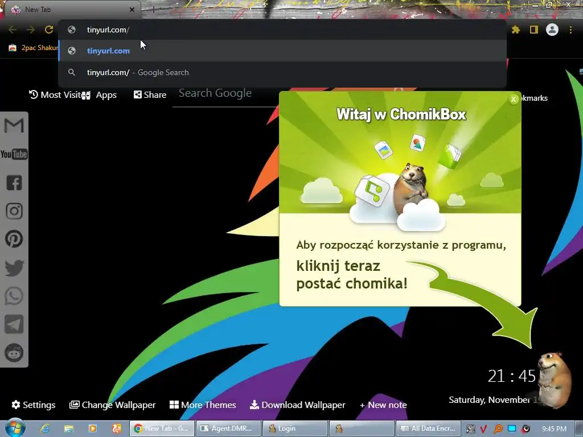The height and width of the screenshot is (437, 583).
Task: Click the Share button
Action: pyautogui.click(x=150, y=95)
